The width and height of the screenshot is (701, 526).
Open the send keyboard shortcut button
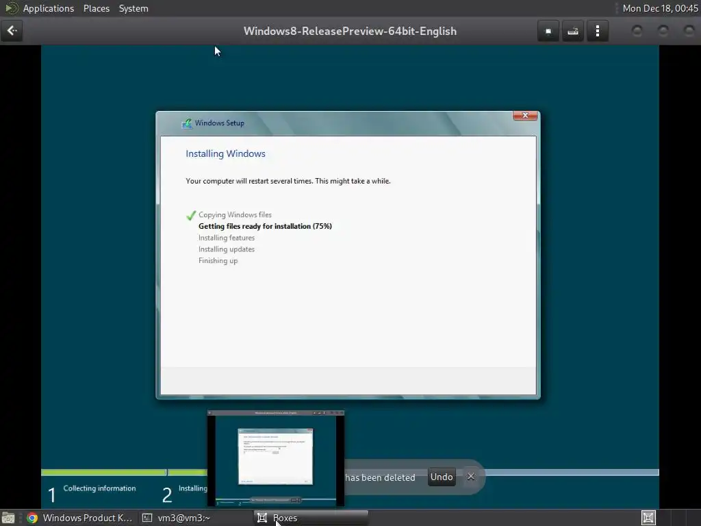click(x=573, y=31)
